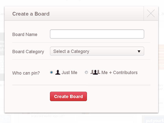Screen dimensions: 164x123
Task: Click the red Create Board button
Action: click(x=68, y=96)
